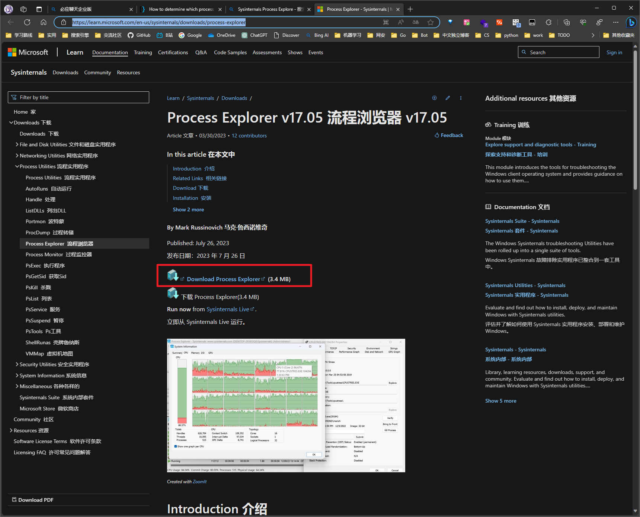This screenshot has height=517, width=640.
Task: Open the Google bookmark
Action: (190, 35)
